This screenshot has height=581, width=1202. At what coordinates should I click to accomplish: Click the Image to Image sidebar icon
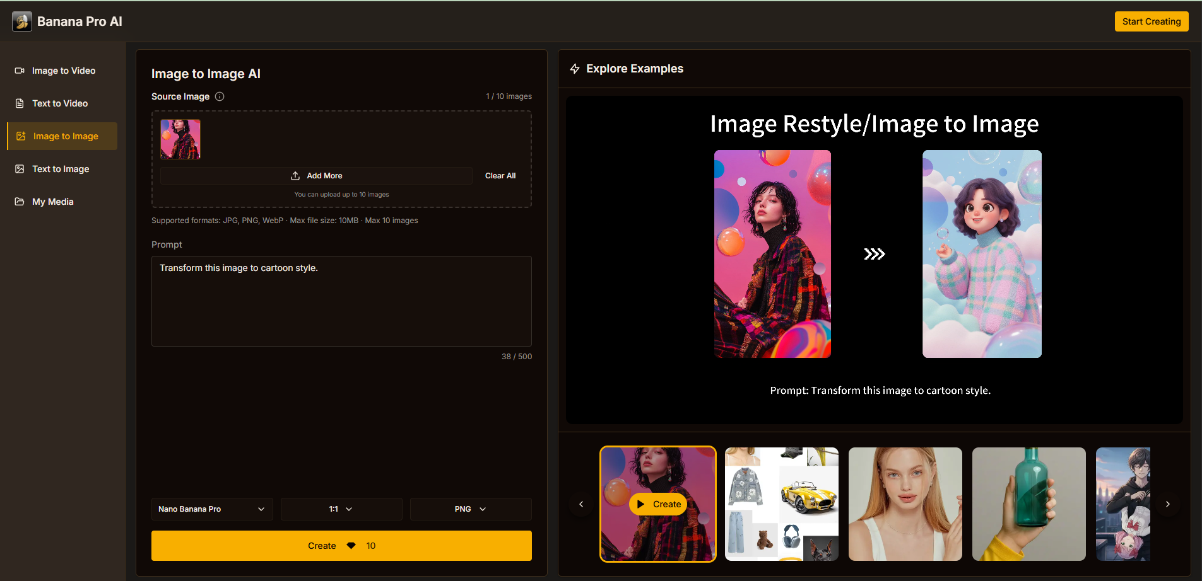point(21,136)
